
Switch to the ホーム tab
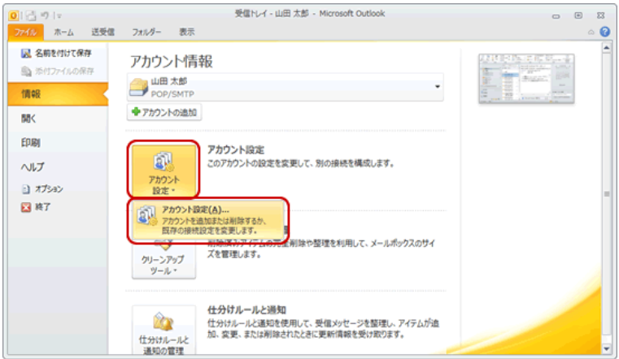click(63, 32)
